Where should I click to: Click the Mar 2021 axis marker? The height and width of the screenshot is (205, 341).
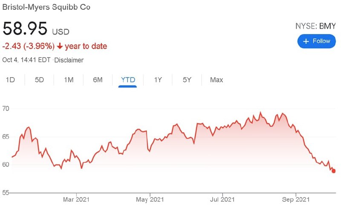[76, 199]
